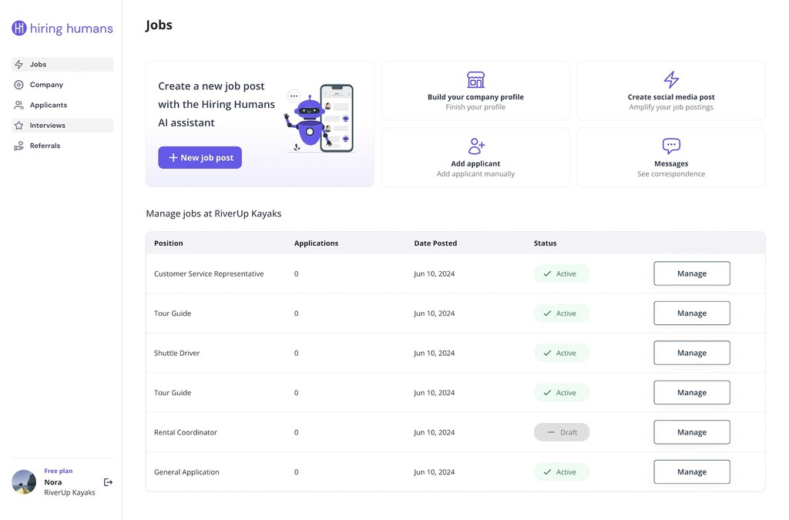Click the Date Posted column header
The image size is (789, 520).
435,243
